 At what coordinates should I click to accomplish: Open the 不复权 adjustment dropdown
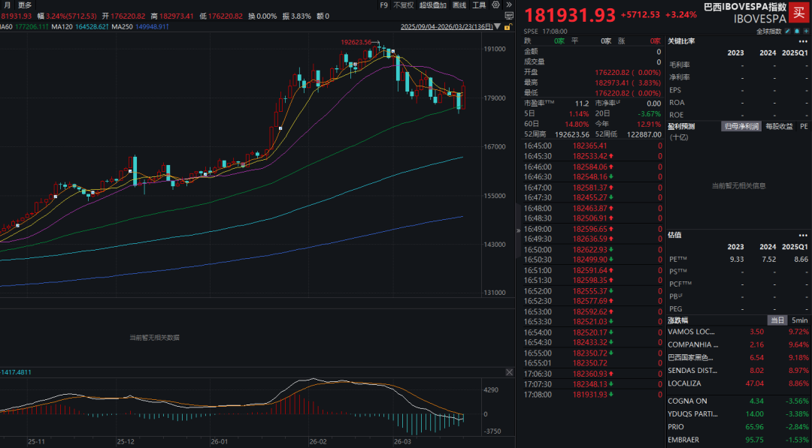pos(403,5)
